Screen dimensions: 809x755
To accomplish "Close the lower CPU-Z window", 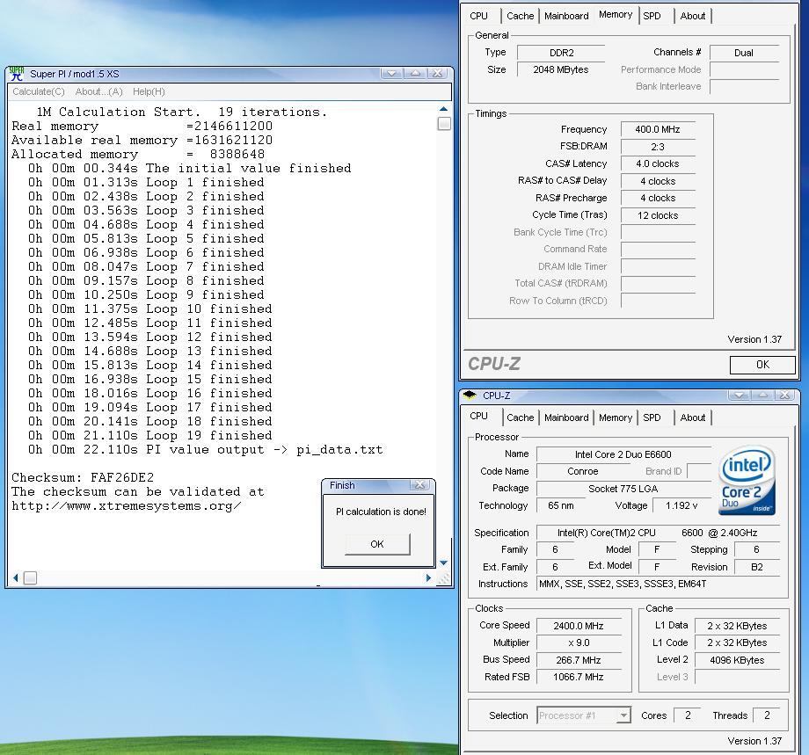I will coord(784,396).
